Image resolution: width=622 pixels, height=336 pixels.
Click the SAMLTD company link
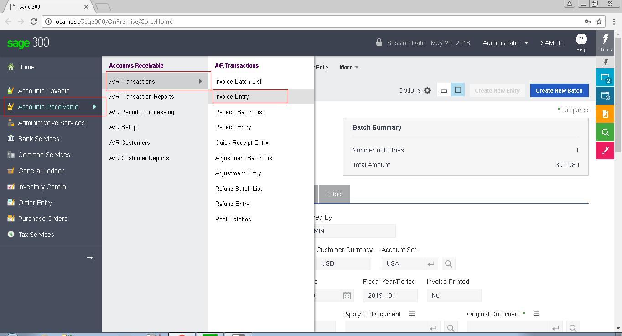click(x=553, y=43)
